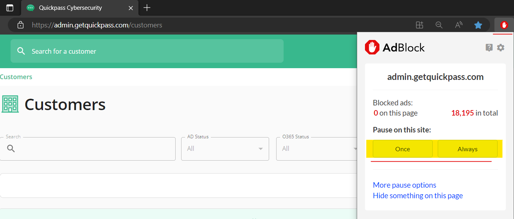Pause AdBlock Once on this site
This screenshot has height=219, width=514.
(403, 149)
